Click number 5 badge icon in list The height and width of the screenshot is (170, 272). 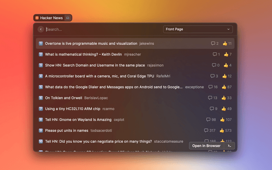(x=41, y=87)
